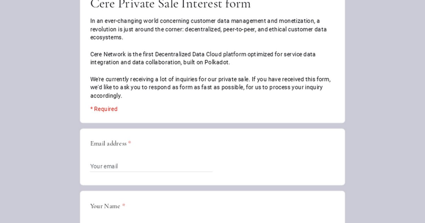
Task: Click the word "Polkadot" in the description
Action: (x=216, y=62)
